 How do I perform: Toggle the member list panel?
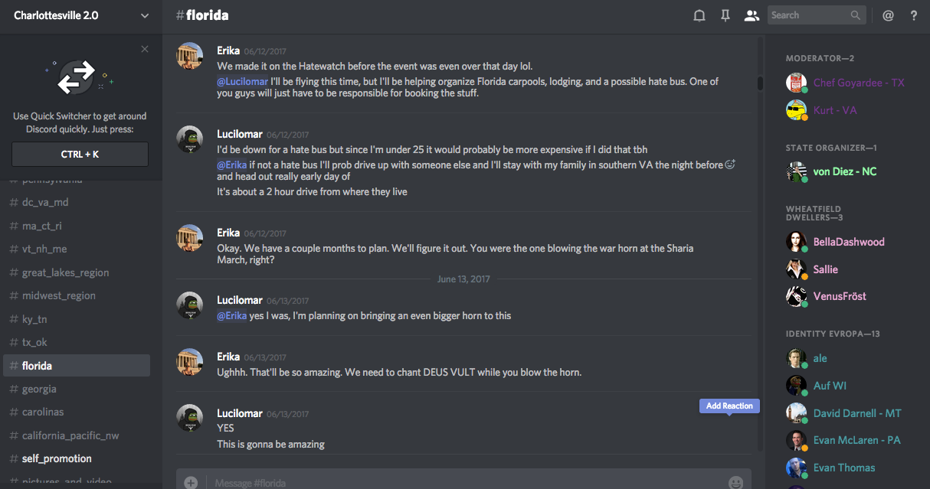point(752,15)
